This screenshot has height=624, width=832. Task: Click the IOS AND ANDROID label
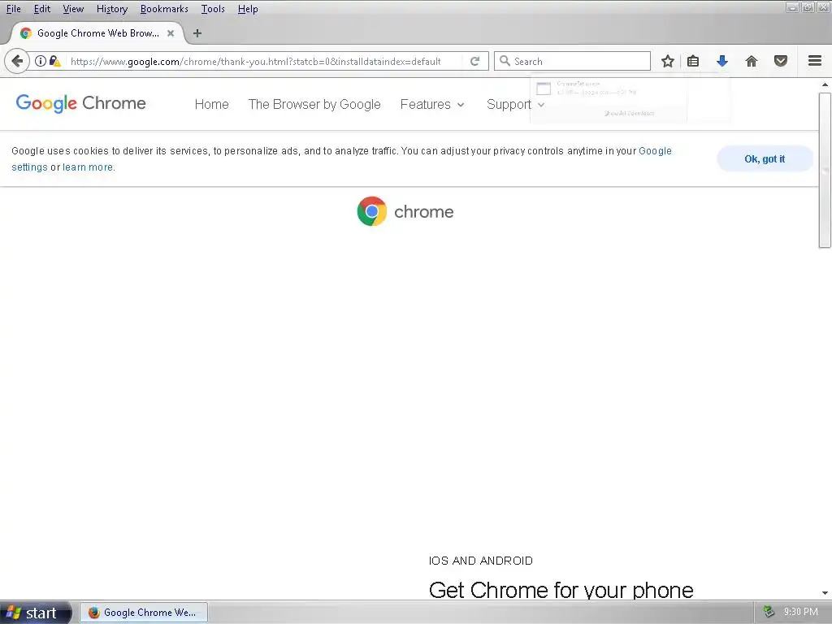point(481,561)
